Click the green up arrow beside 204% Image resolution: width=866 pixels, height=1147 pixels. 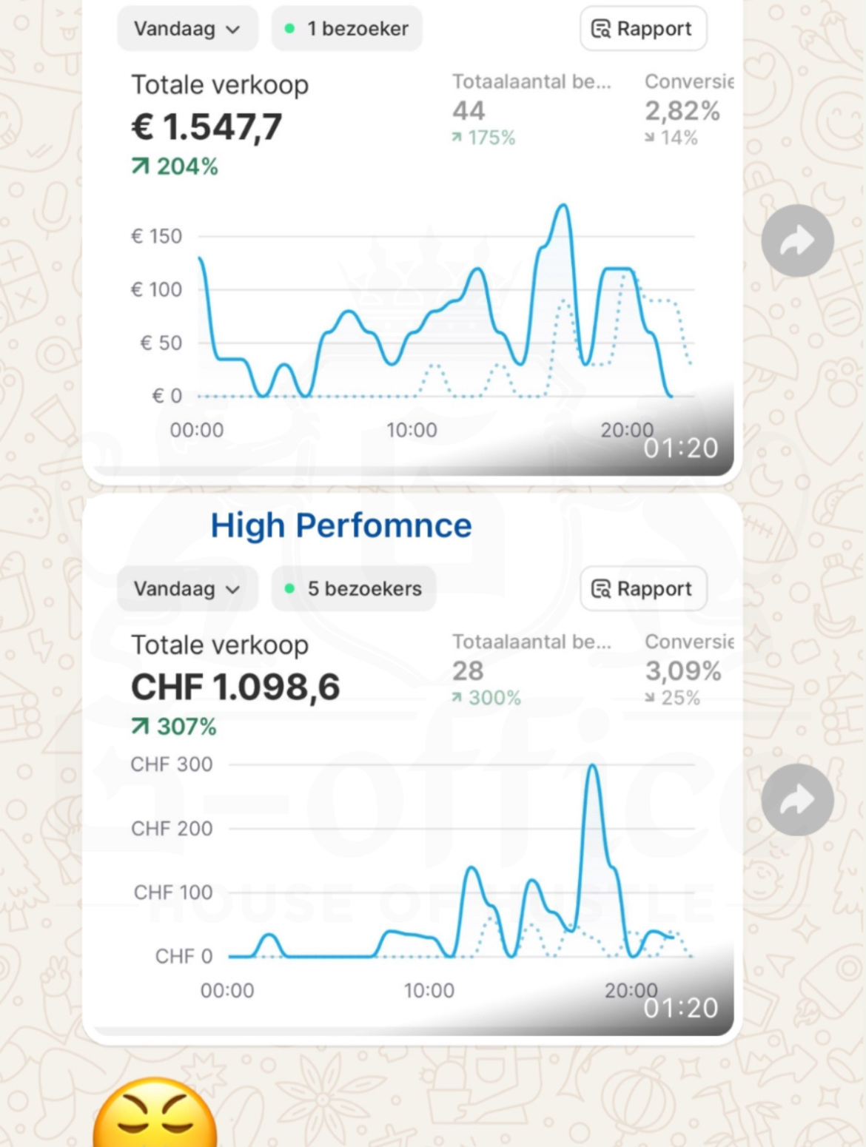(x=140, y=166)
